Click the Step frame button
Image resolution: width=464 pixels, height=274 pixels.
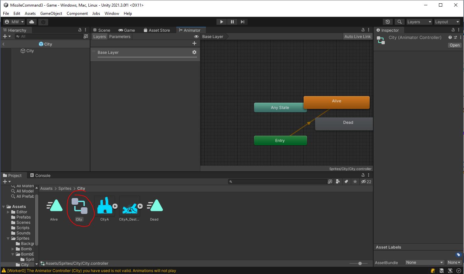243,22
